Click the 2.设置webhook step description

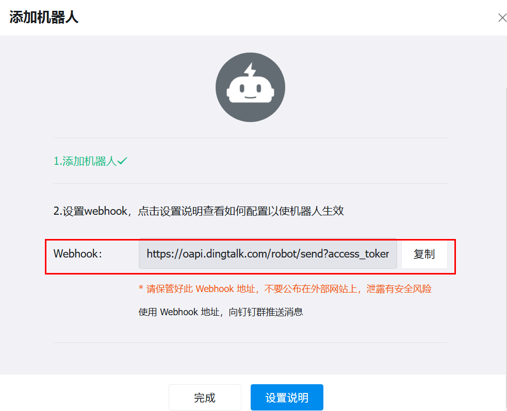(x=199, y=211)
